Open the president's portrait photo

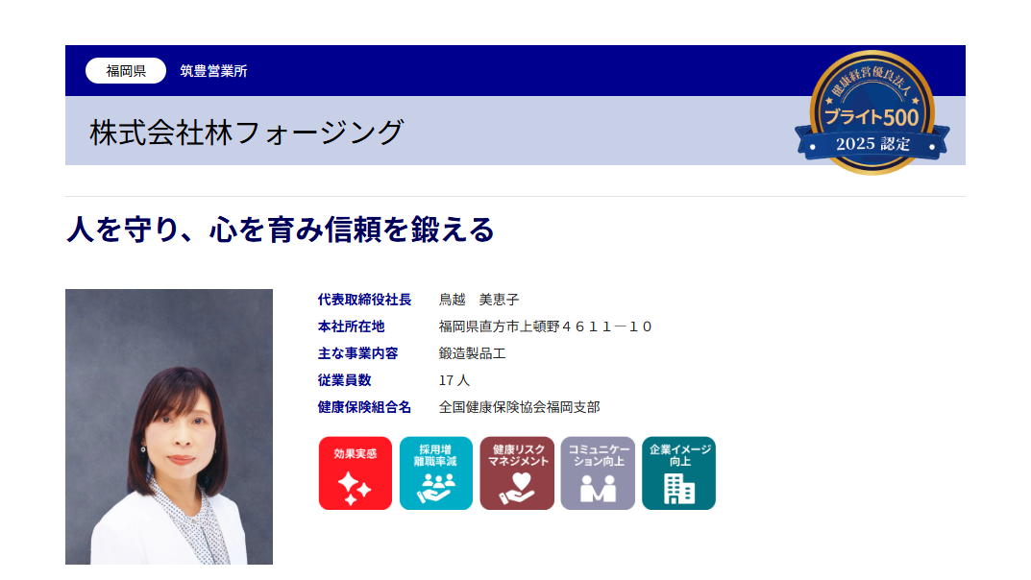pyautogui.click(x=169, y=426)
